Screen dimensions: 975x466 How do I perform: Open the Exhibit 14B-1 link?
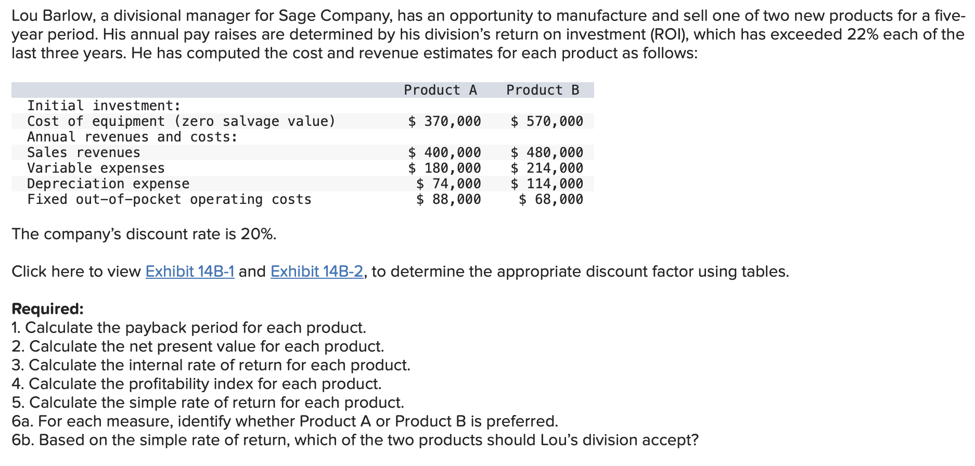[190, 271]
